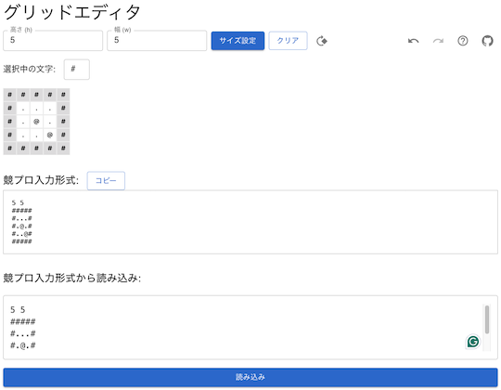Viewport: 501px width, 390px height.
Task: Open the GitHub repository icon
Action: [x=487, y=41]
